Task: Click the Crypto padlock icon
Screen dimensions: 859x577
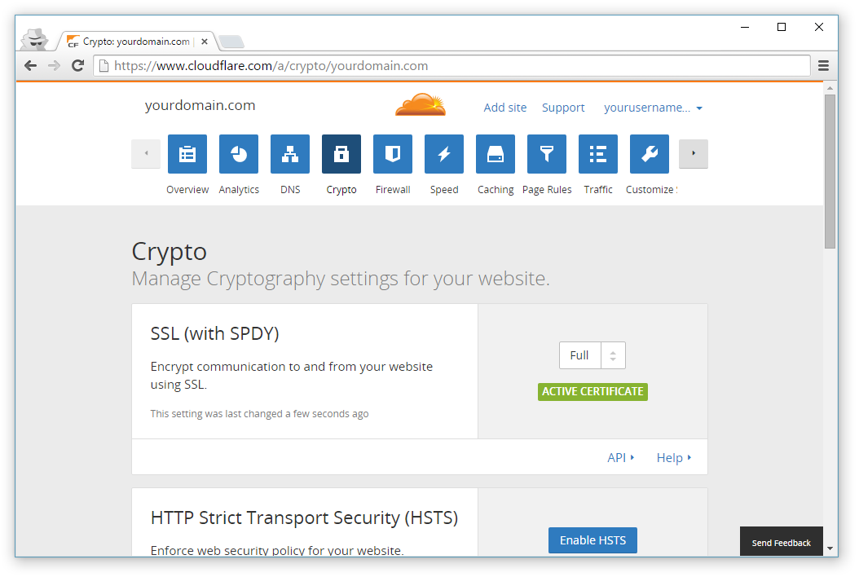Action: pyautogui.click(x=341, y=154)
